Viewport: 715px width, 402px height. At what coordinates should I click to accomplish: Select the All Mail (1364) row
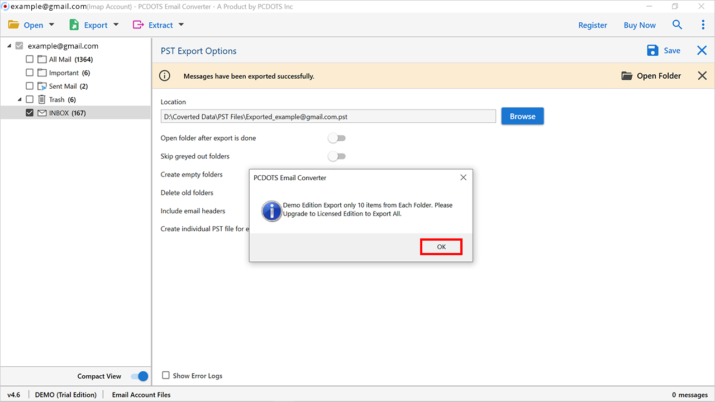pyautogui.click(x=75, y=59)
